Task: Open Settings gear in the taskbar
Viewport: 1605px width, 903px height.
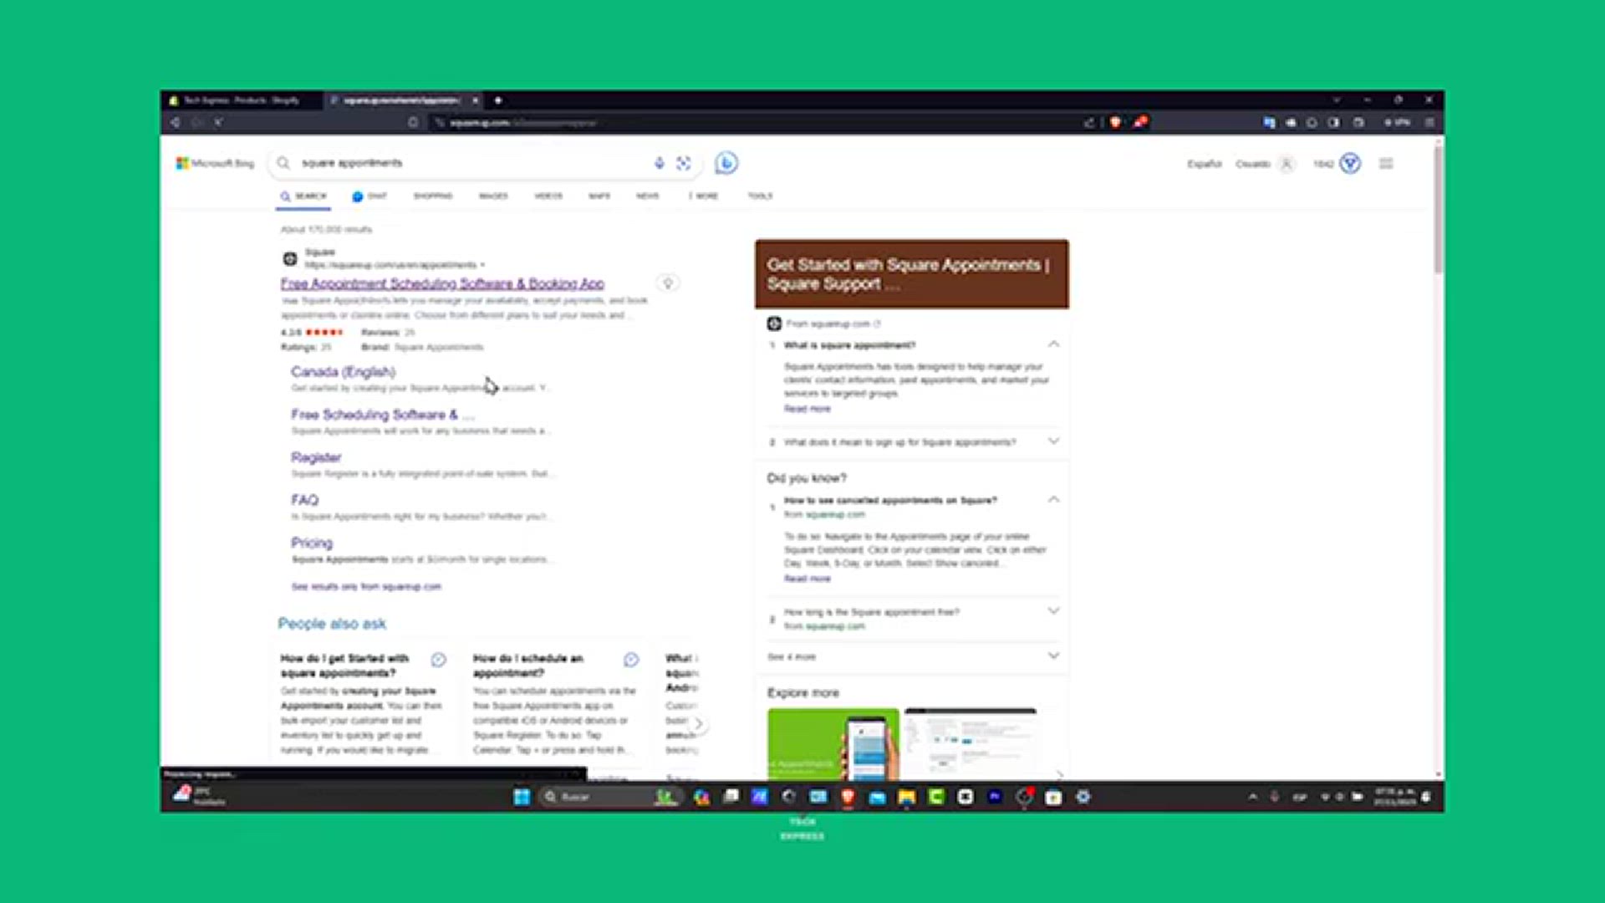Action: point(1083,797)
